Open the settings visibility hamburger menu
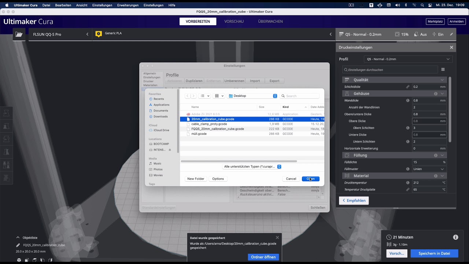The width and height of the screenshot is (469, 264). coord(443,69)
